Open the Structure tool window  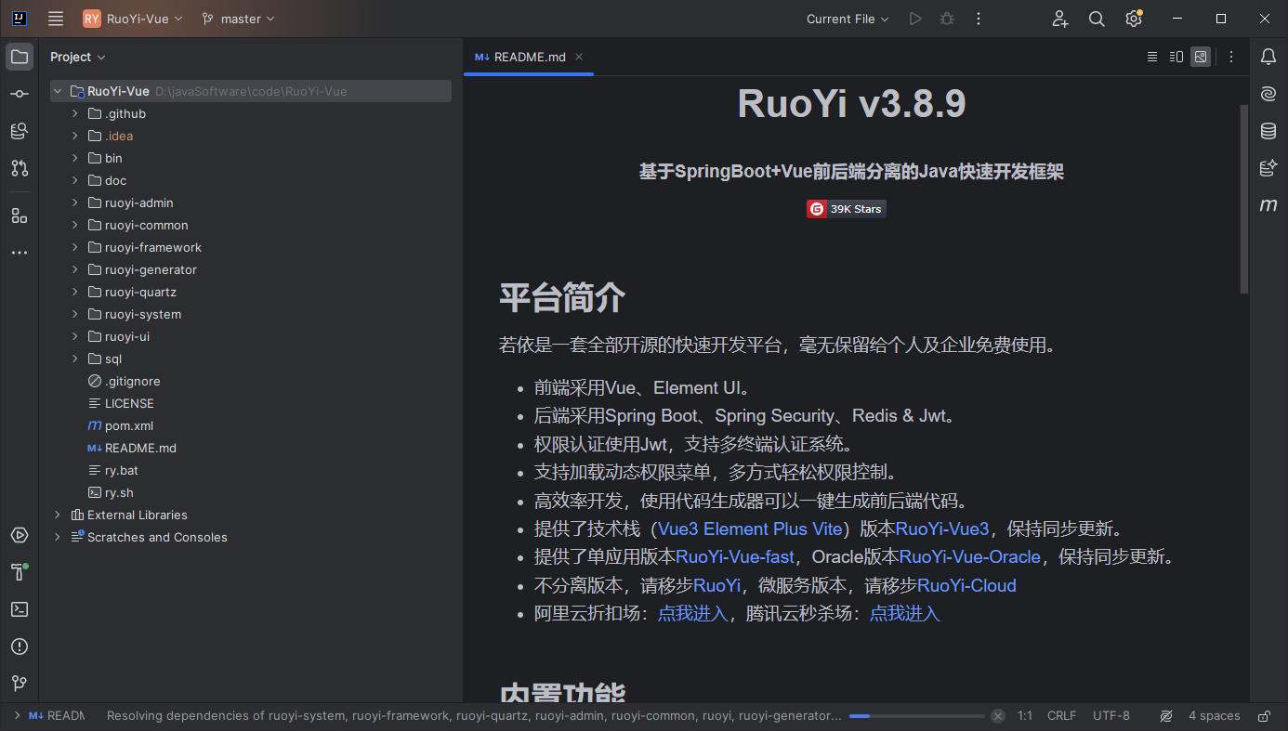[19, 215]
